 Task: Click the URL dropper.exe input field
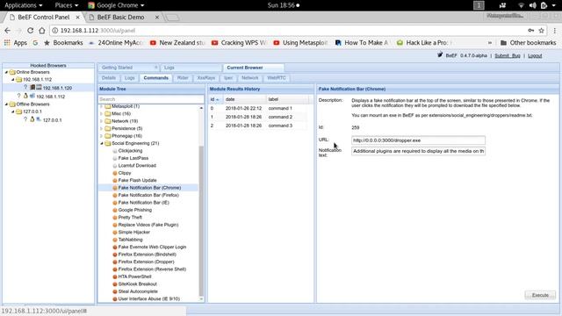tap(418, 140)
